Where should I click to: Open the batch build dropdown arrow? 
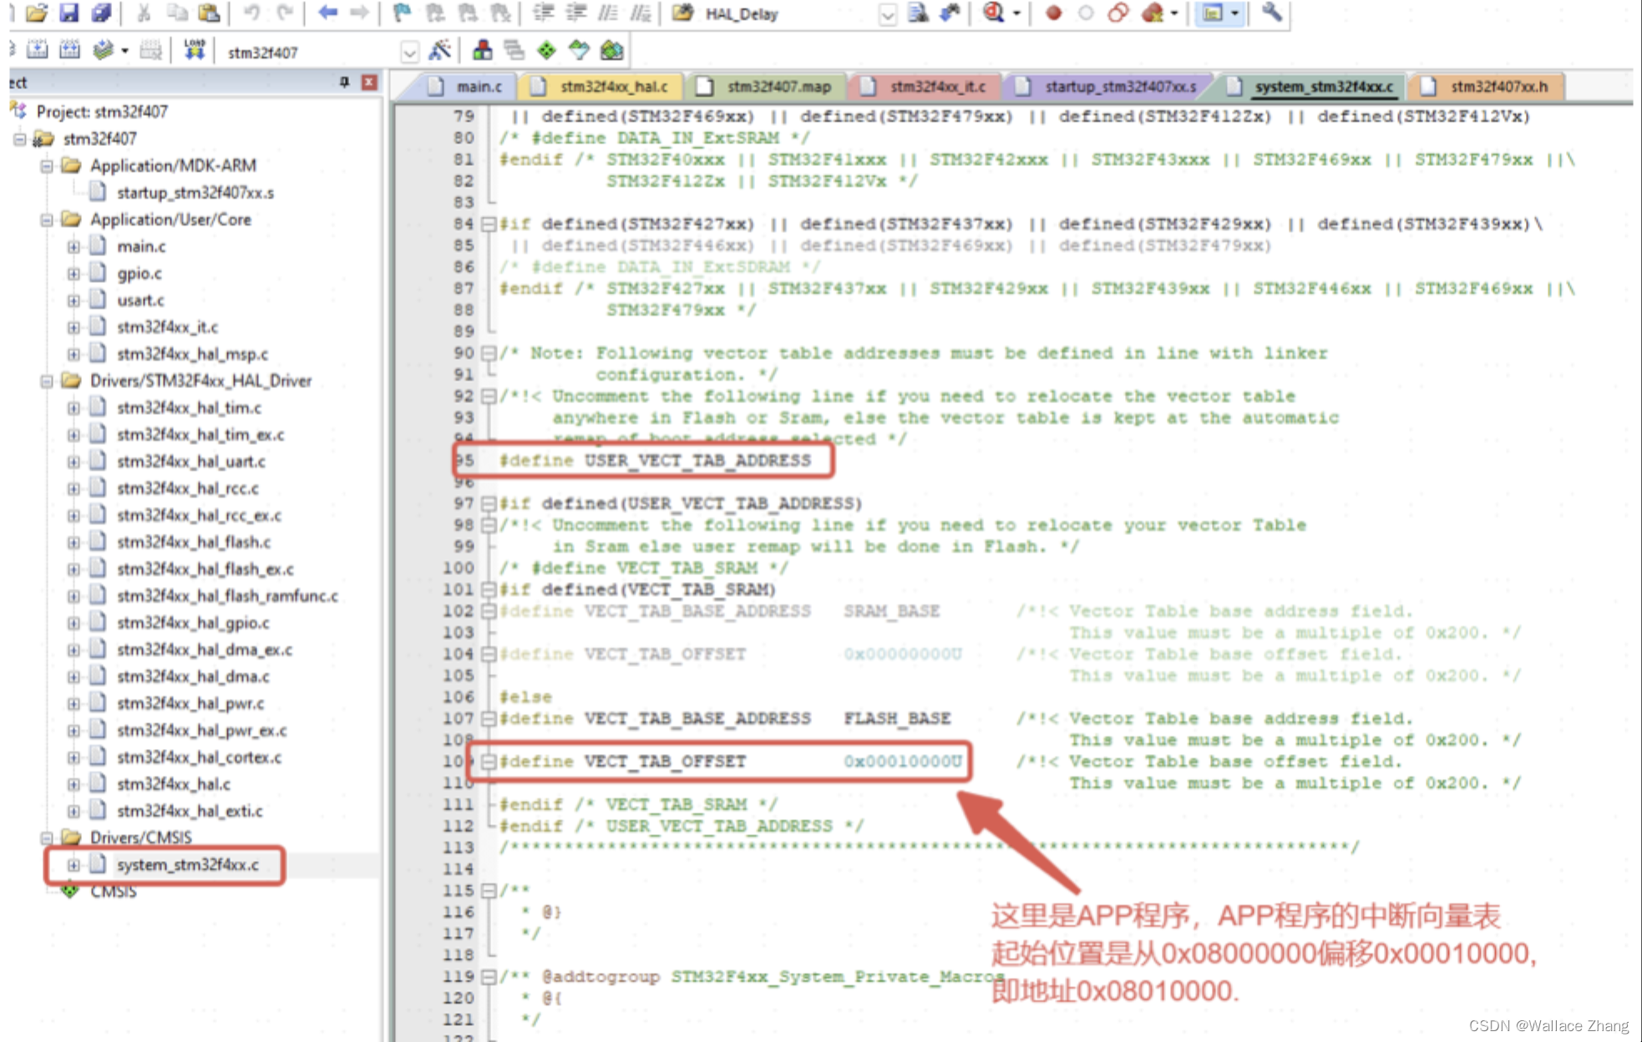(x=124, y=51)
